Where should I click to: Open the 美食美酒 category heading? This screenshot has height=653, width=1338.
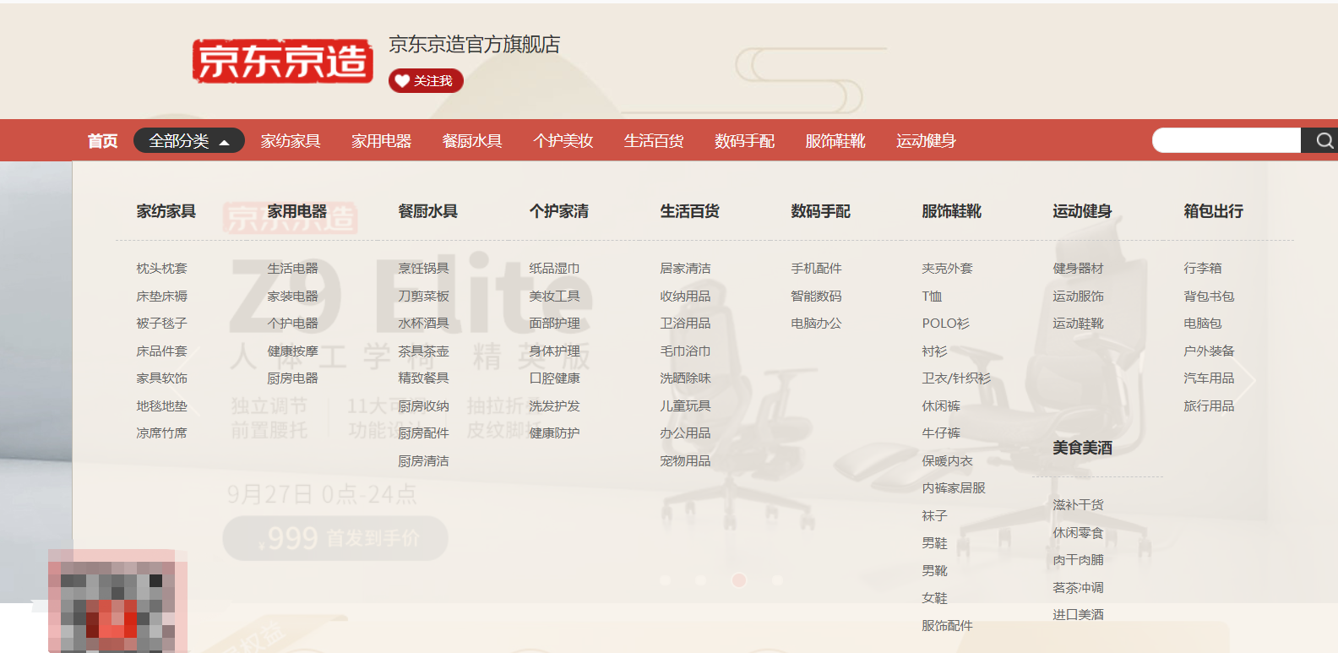(x=1083, y=448)
